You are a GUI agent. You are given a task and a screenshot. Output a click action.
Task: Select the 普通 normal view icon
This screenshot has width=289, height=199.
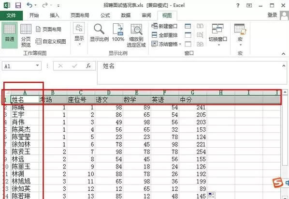click(10, 35)
